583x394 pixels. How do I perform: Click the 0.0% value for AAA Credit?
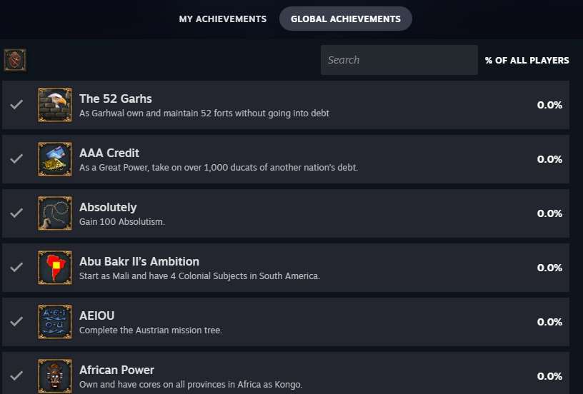tap(549, 159)
